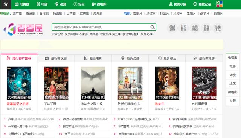The width and height of the screenshot is (241, 138).
Task: Select 喜剧片 movie genre link
Action: (137, 13)
